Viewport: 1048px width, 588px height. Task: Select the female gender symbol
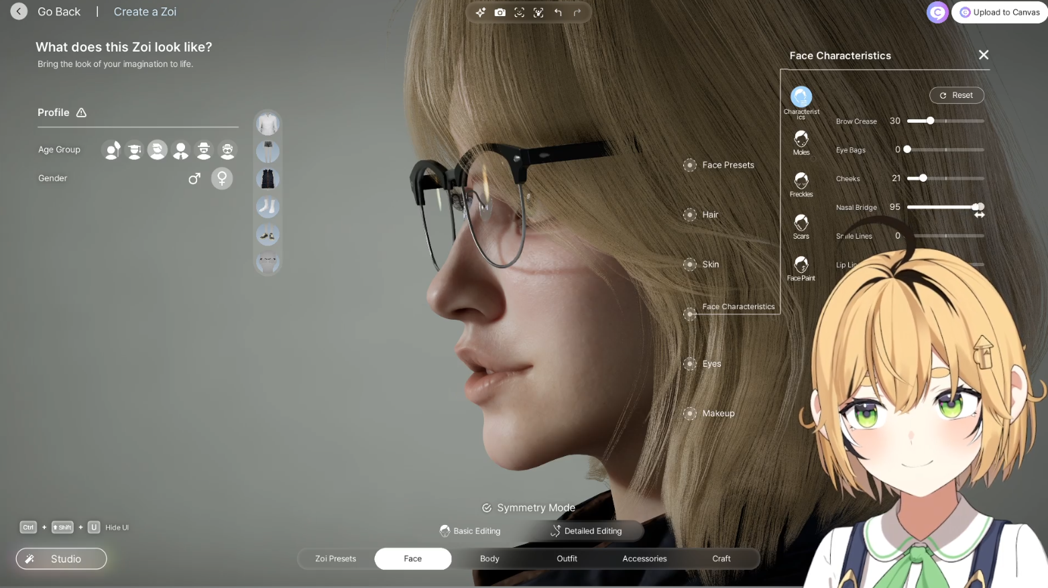pyautogui.click(x=222, y=178)
